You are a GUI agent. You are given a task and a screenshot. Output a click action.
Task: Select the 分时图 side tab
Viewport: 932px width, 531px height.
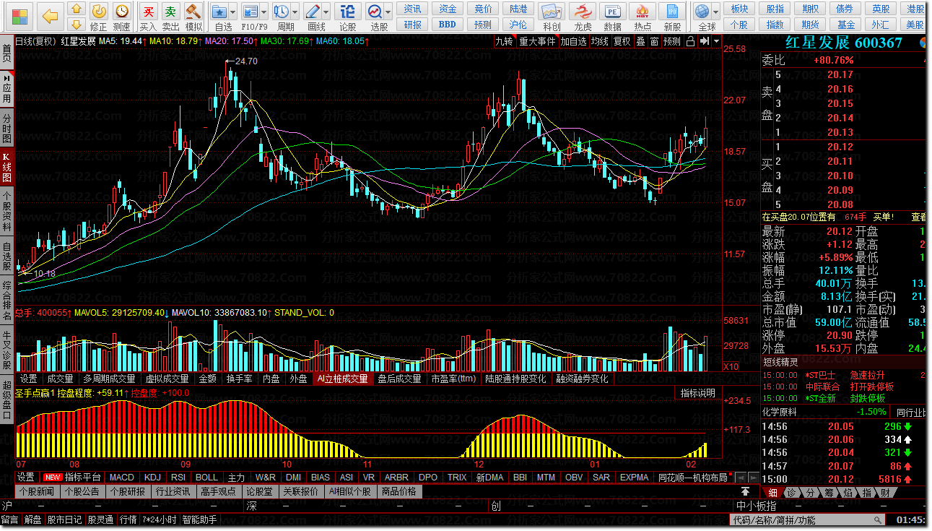(6, 128)
